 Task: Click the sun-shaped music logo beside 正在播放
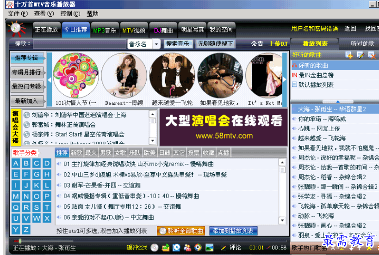tap(17, 29)
